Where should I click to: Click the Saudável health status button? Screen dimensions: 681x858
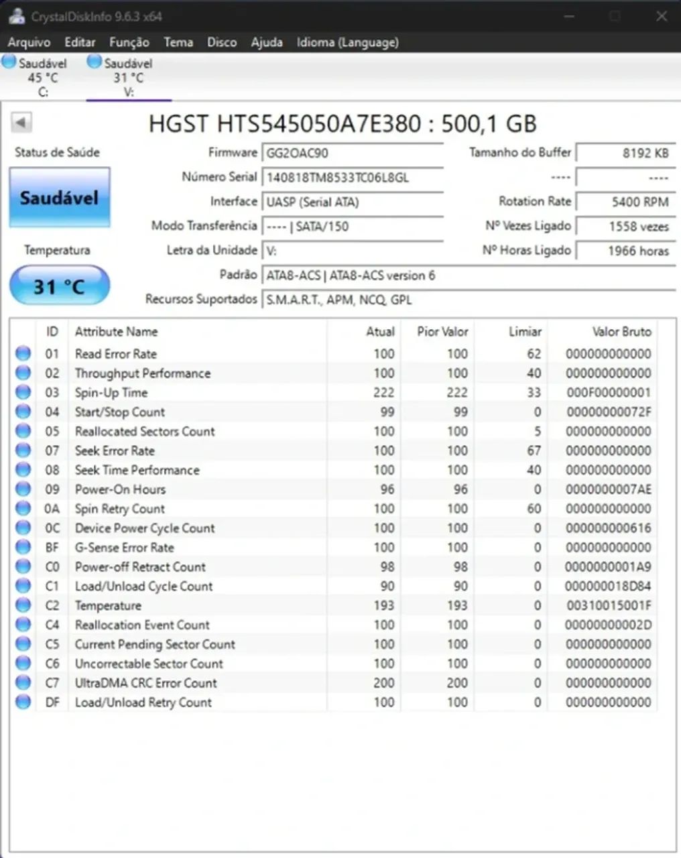(x=60, y=198)
